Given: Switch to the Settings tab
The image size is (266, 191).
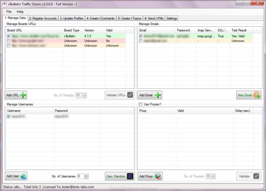Looking at the screenshot, I should tap(172, 18).
